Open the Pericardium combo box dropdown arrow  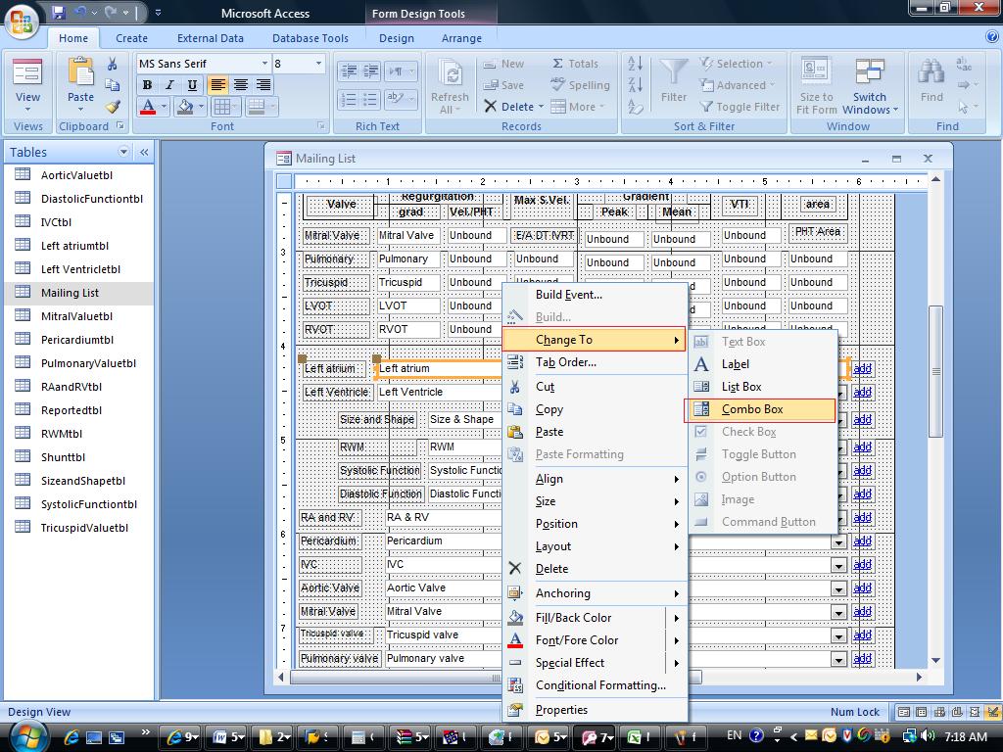pos(838,541)
